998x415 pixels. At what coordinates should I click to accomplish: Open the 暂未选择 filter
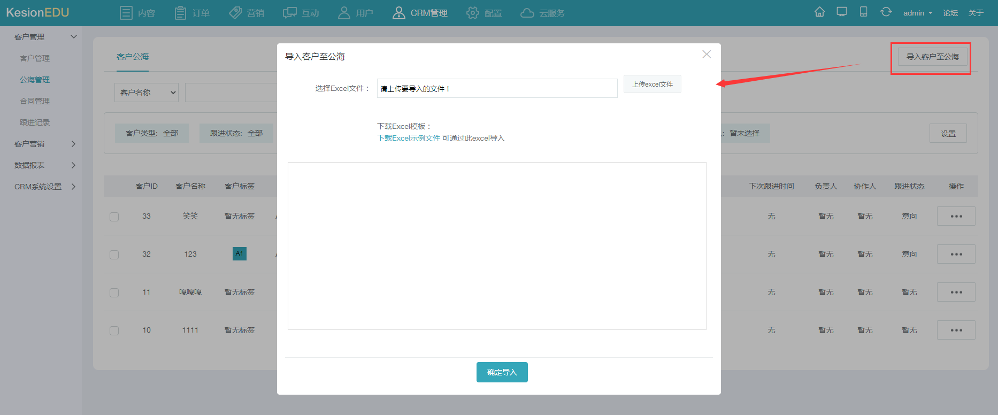[x=744, y=133]
